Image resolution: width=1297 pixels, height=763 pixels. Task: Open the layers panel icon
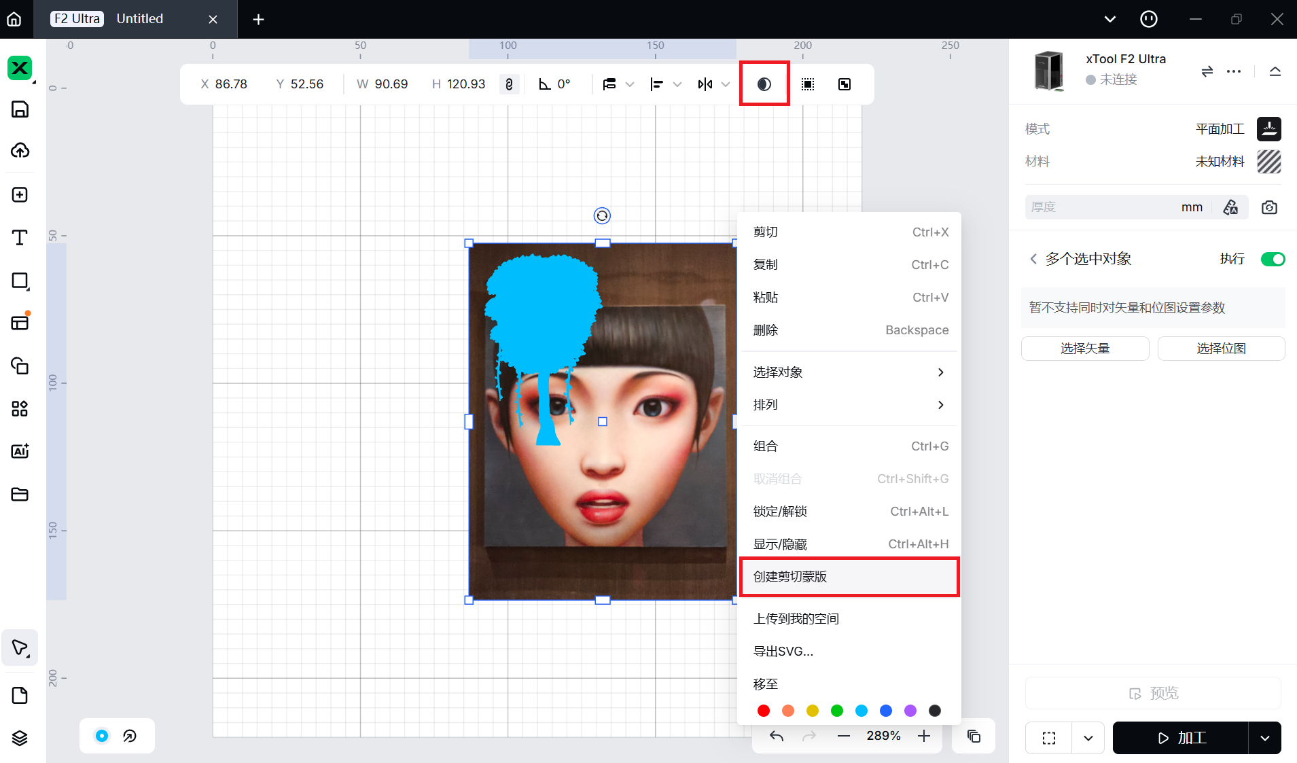click(20, 738)
